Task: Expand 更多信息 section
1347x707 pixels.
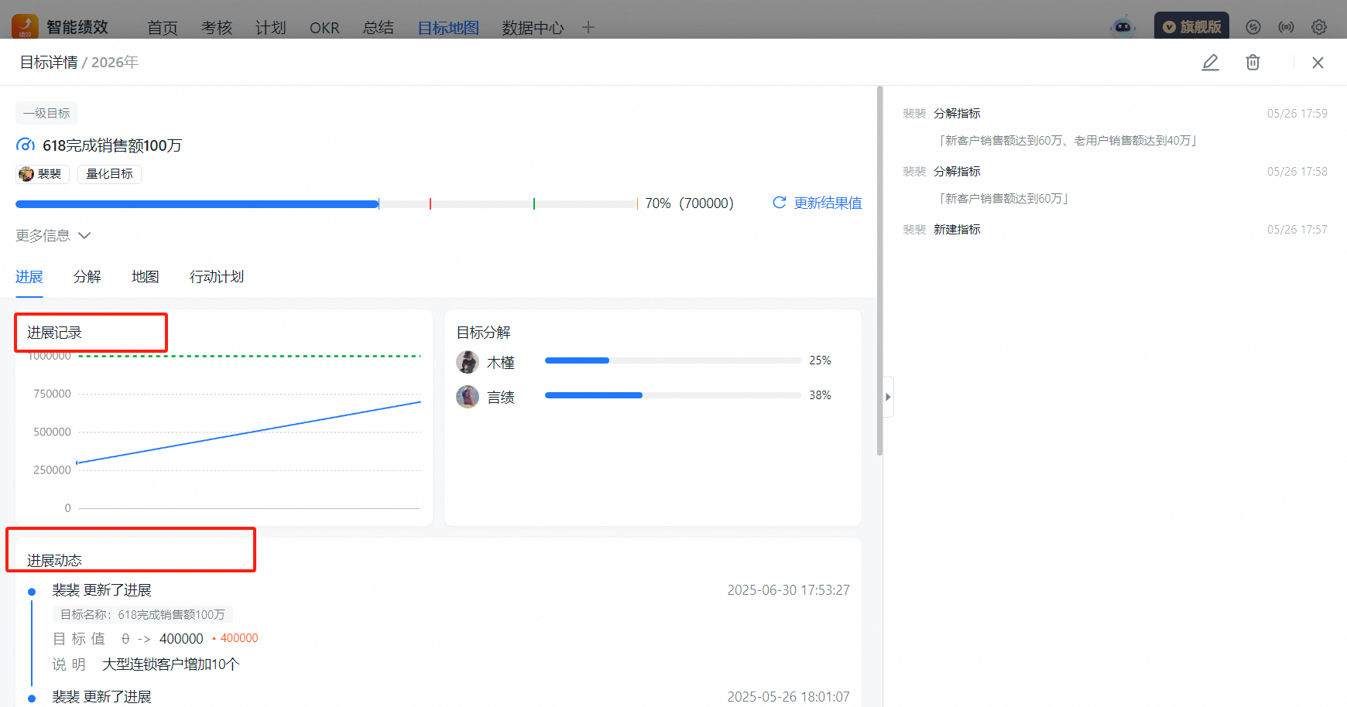Action: point(53,235)
